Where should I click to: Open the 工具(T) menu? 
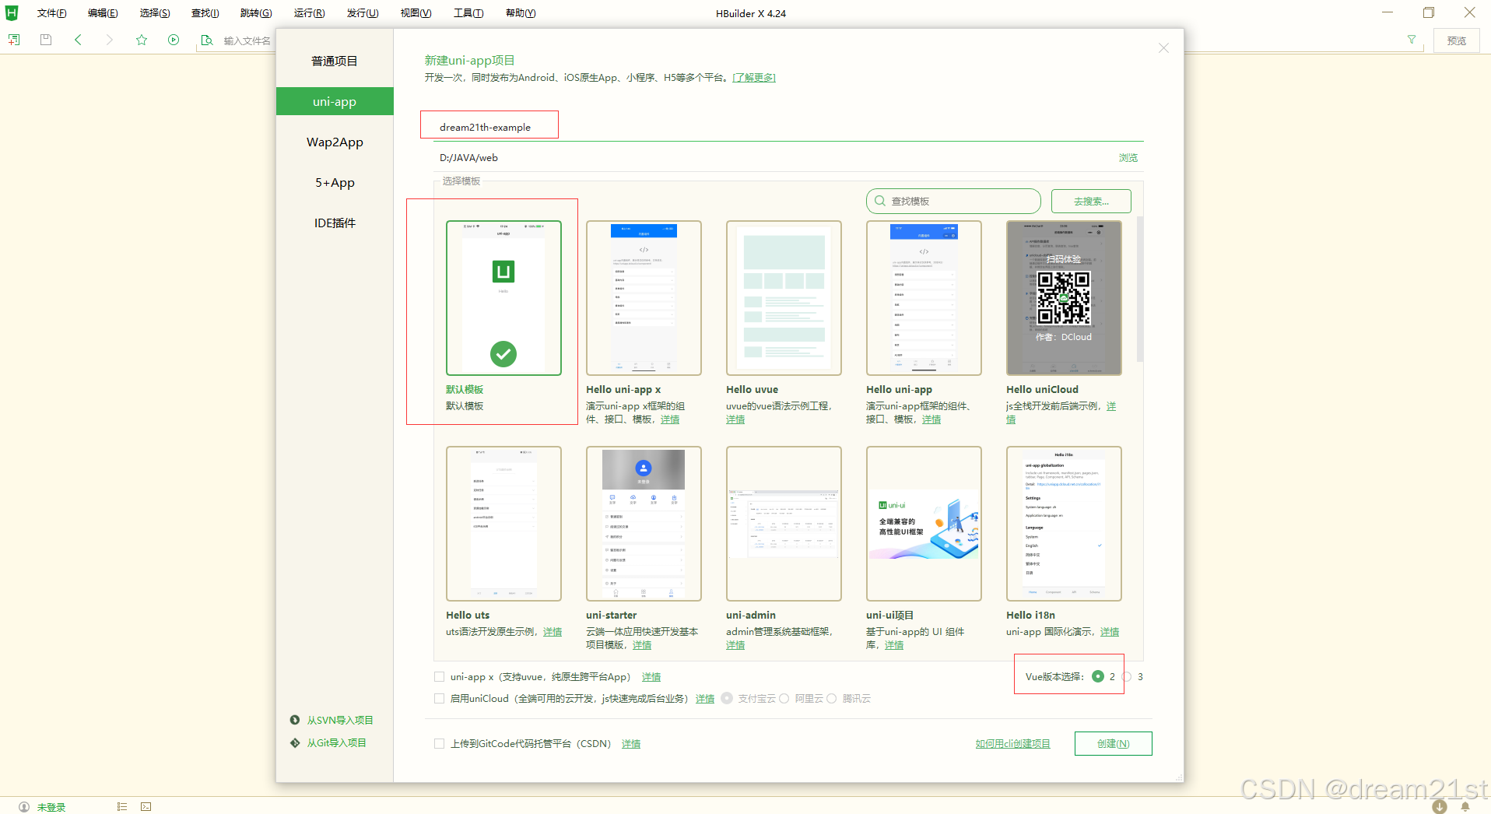click(468, 13)
